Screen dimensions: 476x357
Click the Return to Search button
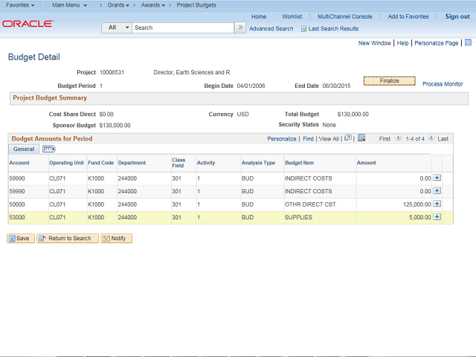pos(68,238)
